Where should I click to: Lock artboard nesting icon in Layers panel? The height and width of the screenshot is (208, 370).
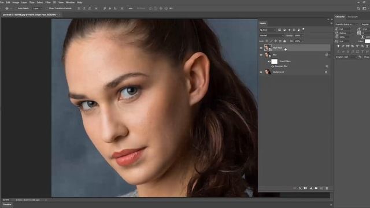[280, 41]
